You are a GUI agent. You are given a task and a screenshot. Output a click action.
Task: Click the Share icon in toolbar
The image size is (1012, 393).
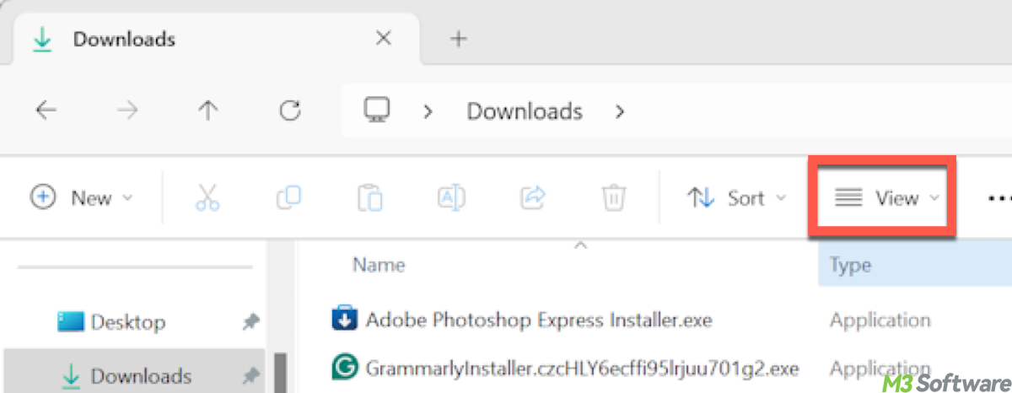(532, 198)
